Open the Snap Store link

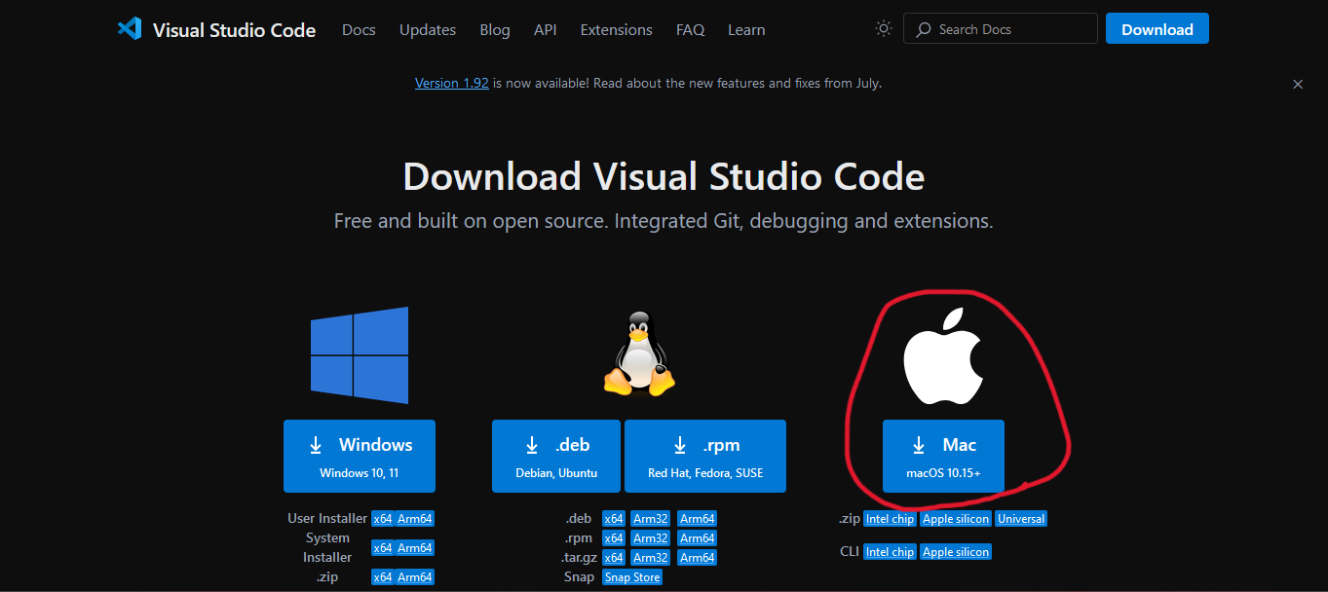click(x=632, y=577)
